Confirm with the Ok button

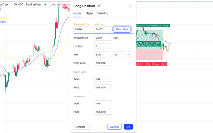128,127
